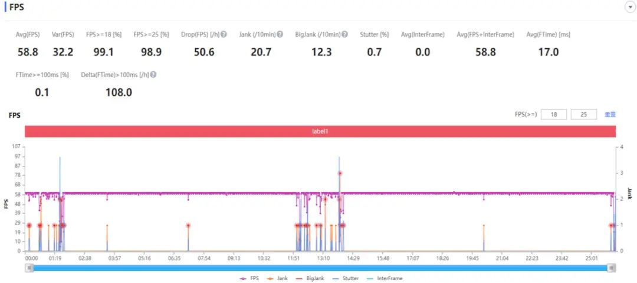Viewport: 637px width, 283px height.
Task: Click the blue time range scrollbar track
Action: click(320, 268)
